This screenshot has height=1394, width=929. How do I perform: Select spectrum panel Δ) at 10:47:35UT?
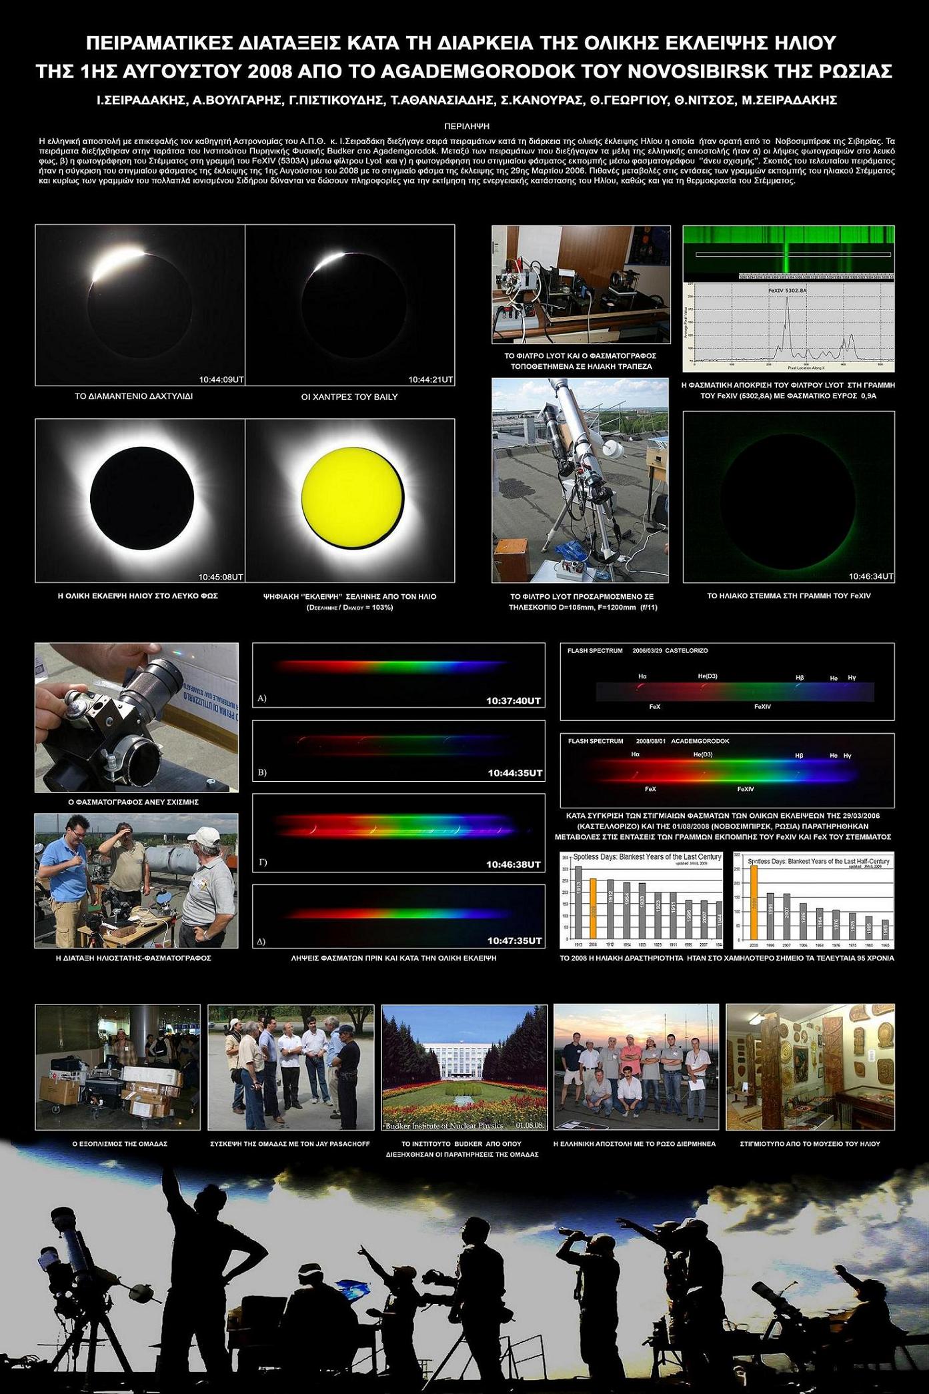[x=399, y=916]
